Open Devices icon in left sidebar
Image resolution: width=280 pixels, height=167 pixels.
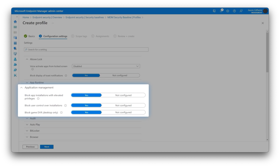click(x=15, y=38)
